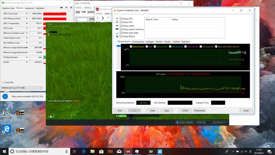Launch Microsoft Store from the taskbar

(101, 151)
